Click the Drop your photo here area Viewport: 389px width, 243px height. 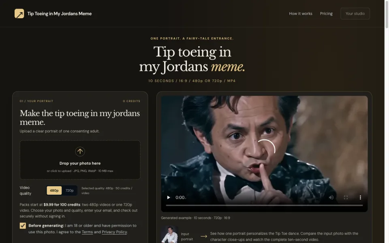pos(80,160)
